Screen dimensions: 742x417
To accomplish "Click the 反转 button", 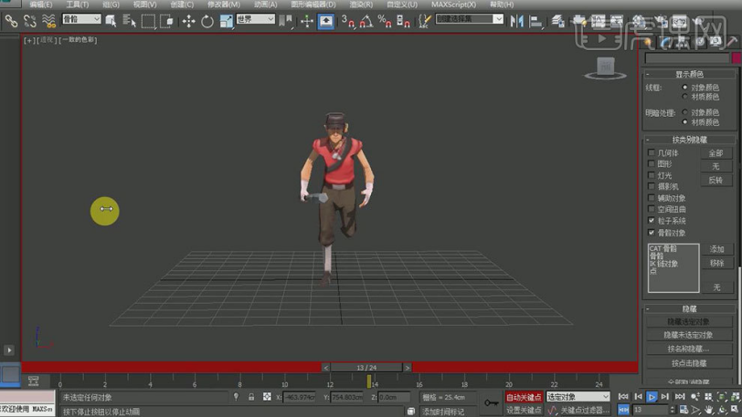I will (x=716, y=180).
